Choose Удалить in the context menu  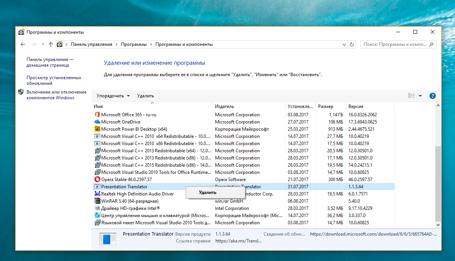click(208, 192)
